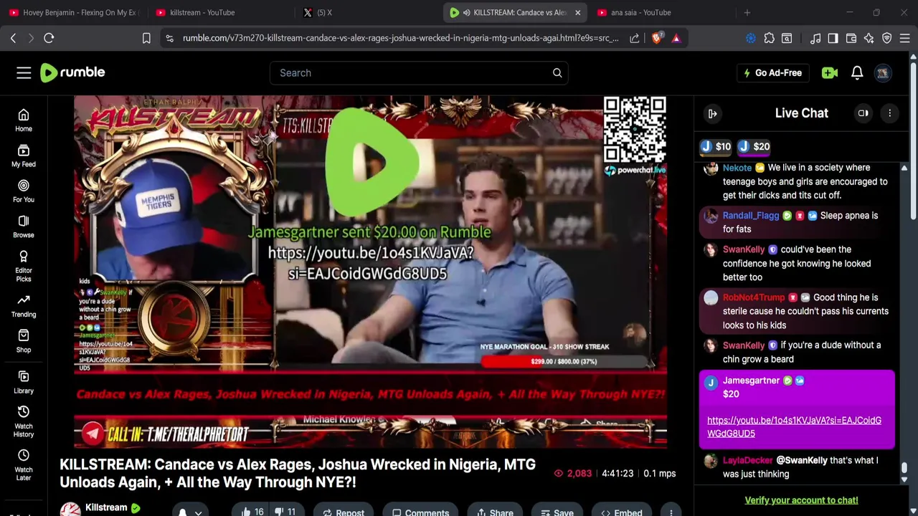The width and height of the screenshot is (918, 516).
Task: Click the browser share page icon
Action: pos(634,38)
